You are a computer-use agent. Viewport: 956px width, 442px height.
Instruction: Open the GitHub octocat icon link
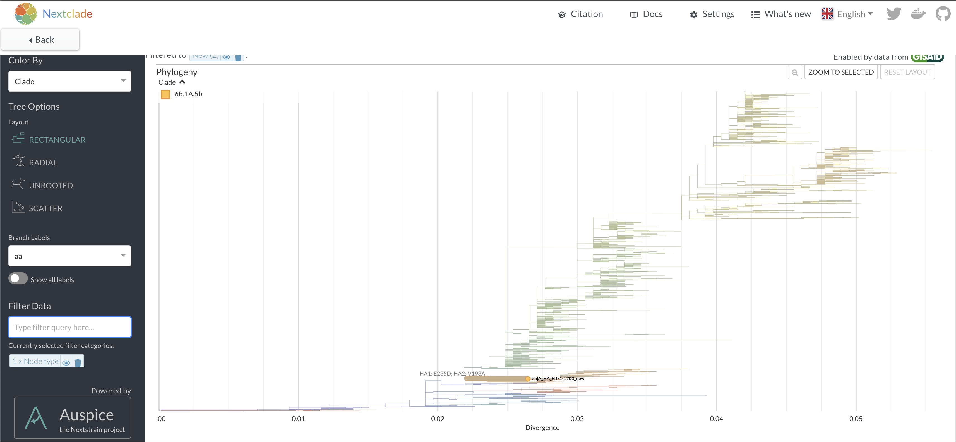[943, 14]
